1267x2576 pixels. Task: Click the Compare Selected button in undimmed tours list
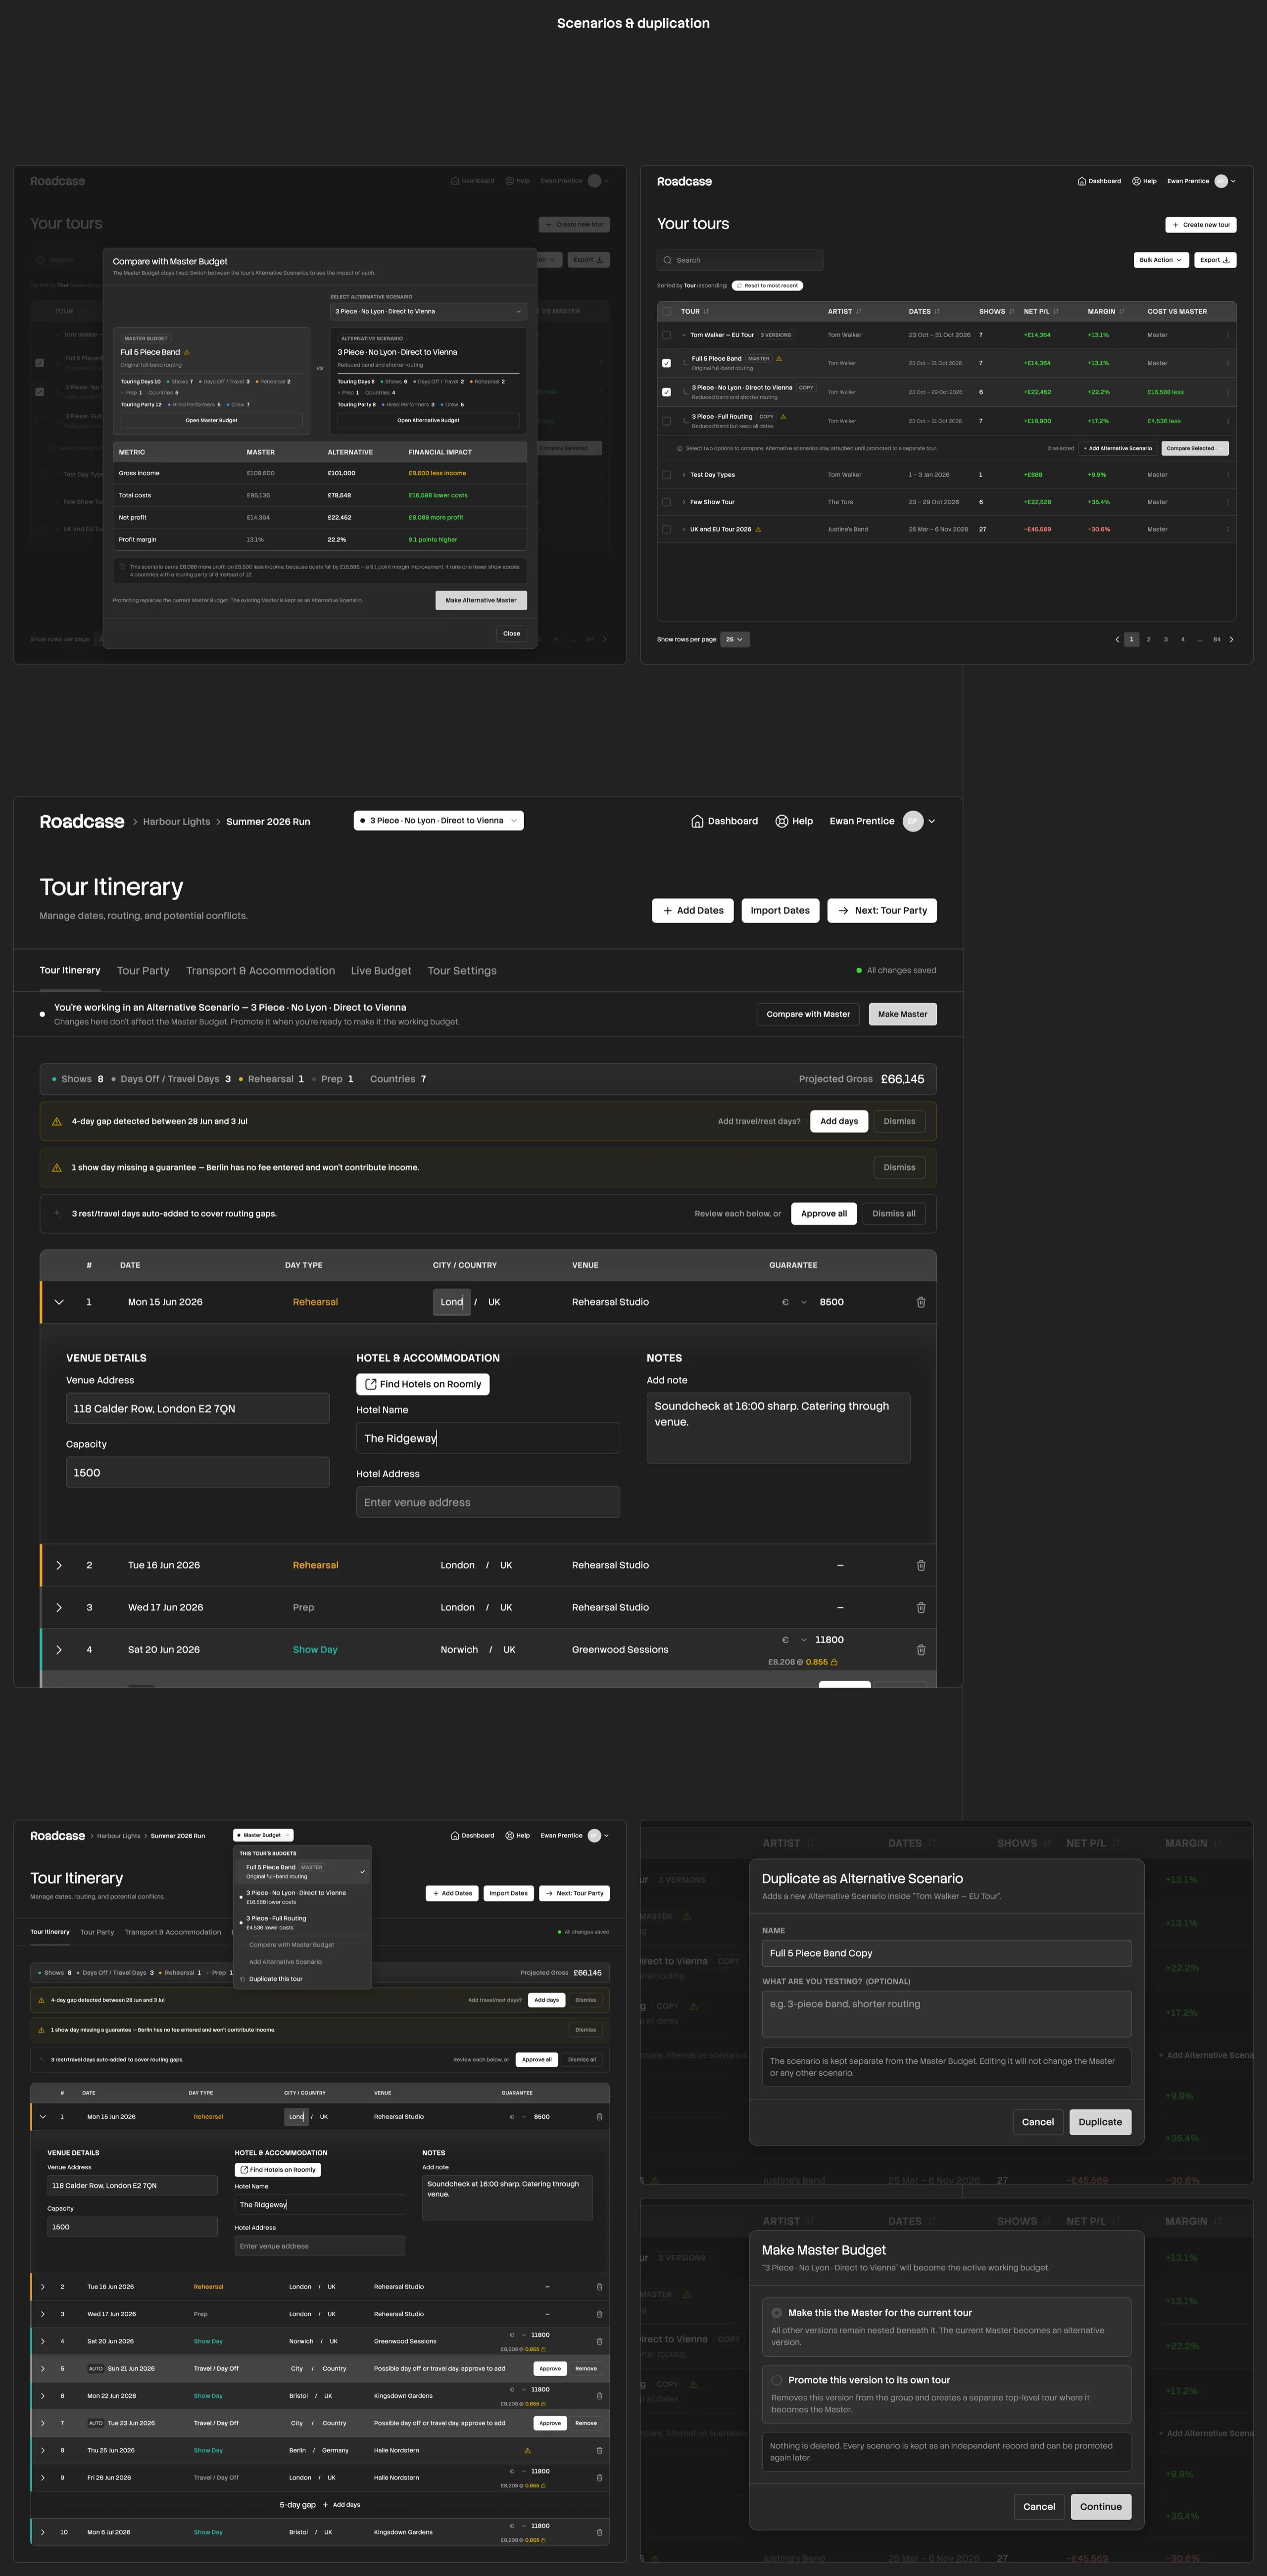[x=1195, y=448]
